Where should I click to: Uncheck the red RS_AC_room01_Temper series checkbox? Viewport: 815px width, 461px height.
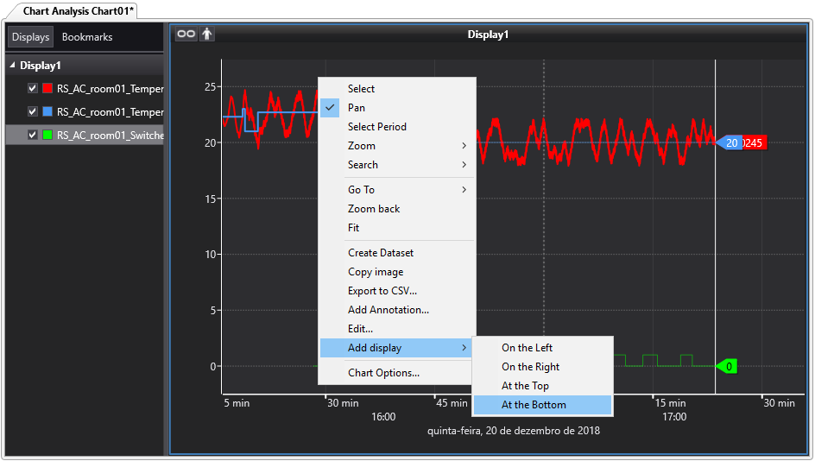click(x=33, y=88)
